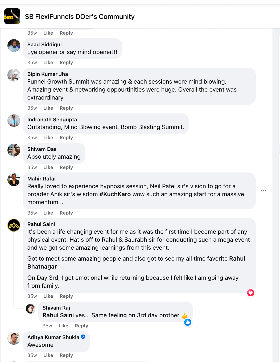Click Bipin Kumar Jha's avatar
This screenshot has height=362, width=280.
click(x=14, y=75)
